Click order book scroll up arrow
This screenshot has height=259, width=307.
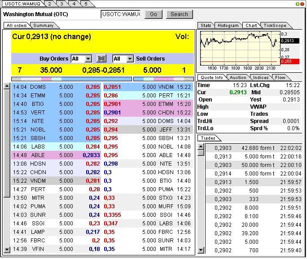7,86
